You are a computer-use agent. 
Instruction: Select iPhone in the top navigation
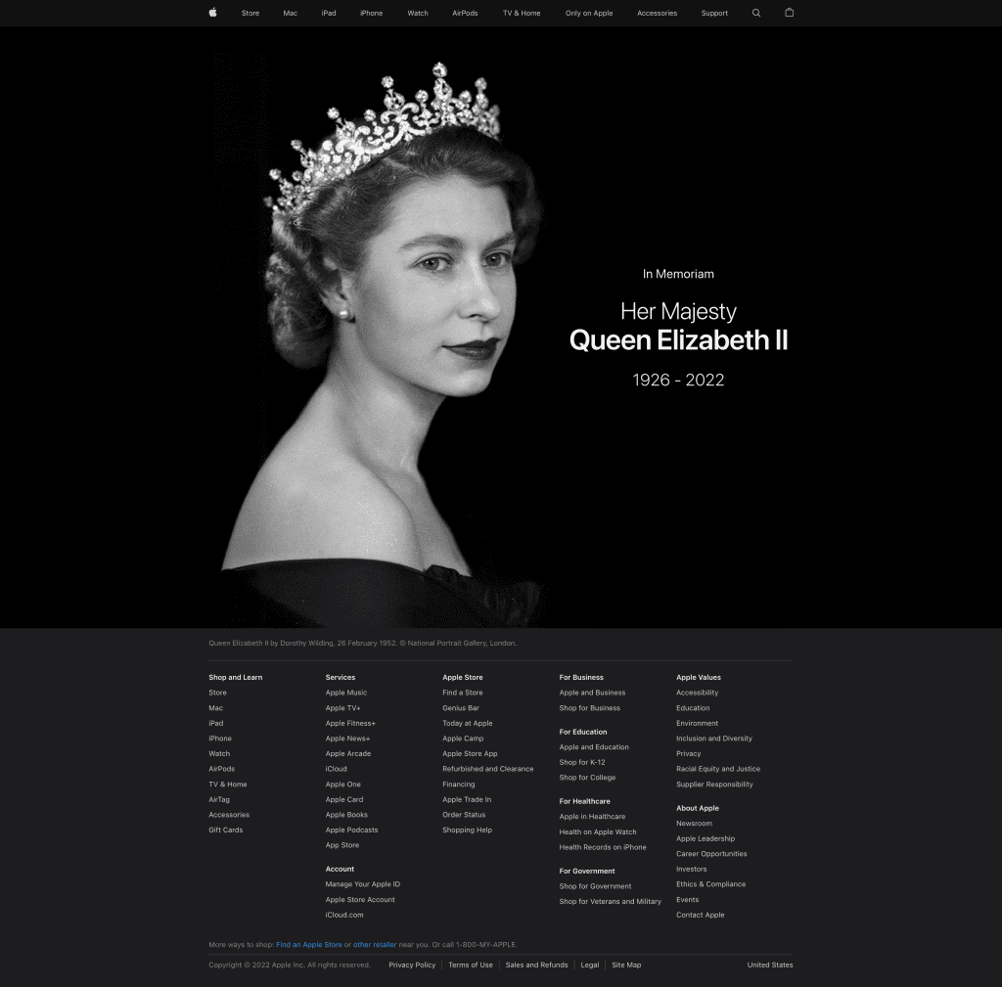tap(371, 14)
